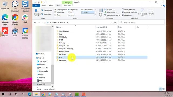This screenshot has height=97, width=173.
Task: Go back in File Explorer
Action: click(x=35, y=22)
